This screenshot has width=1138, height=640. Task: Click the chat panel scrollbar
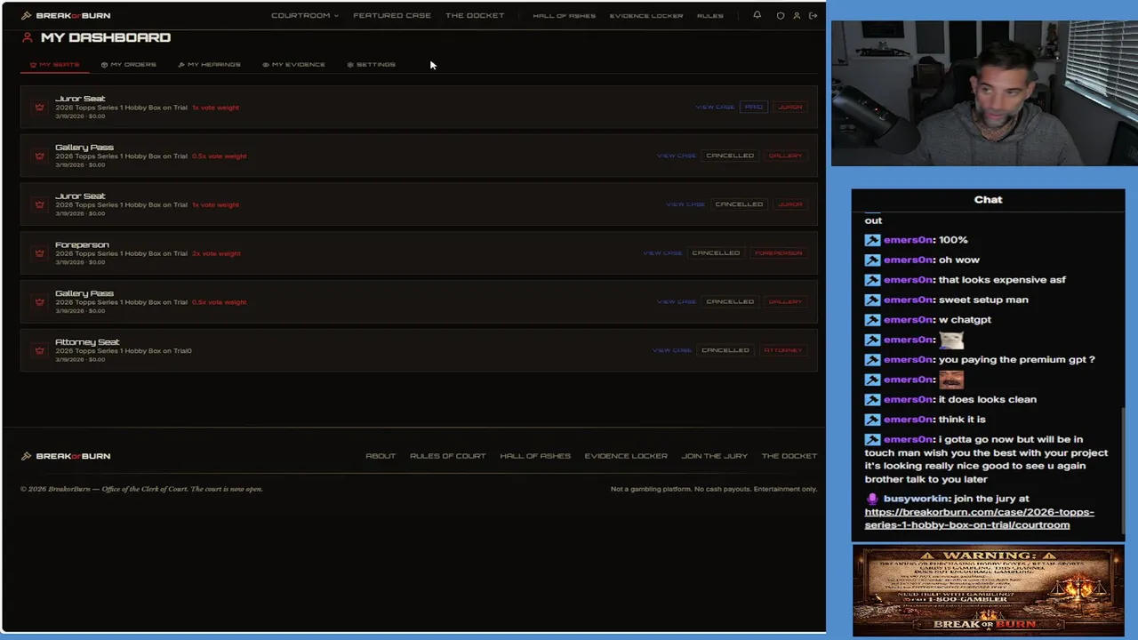coord(1122,469)
